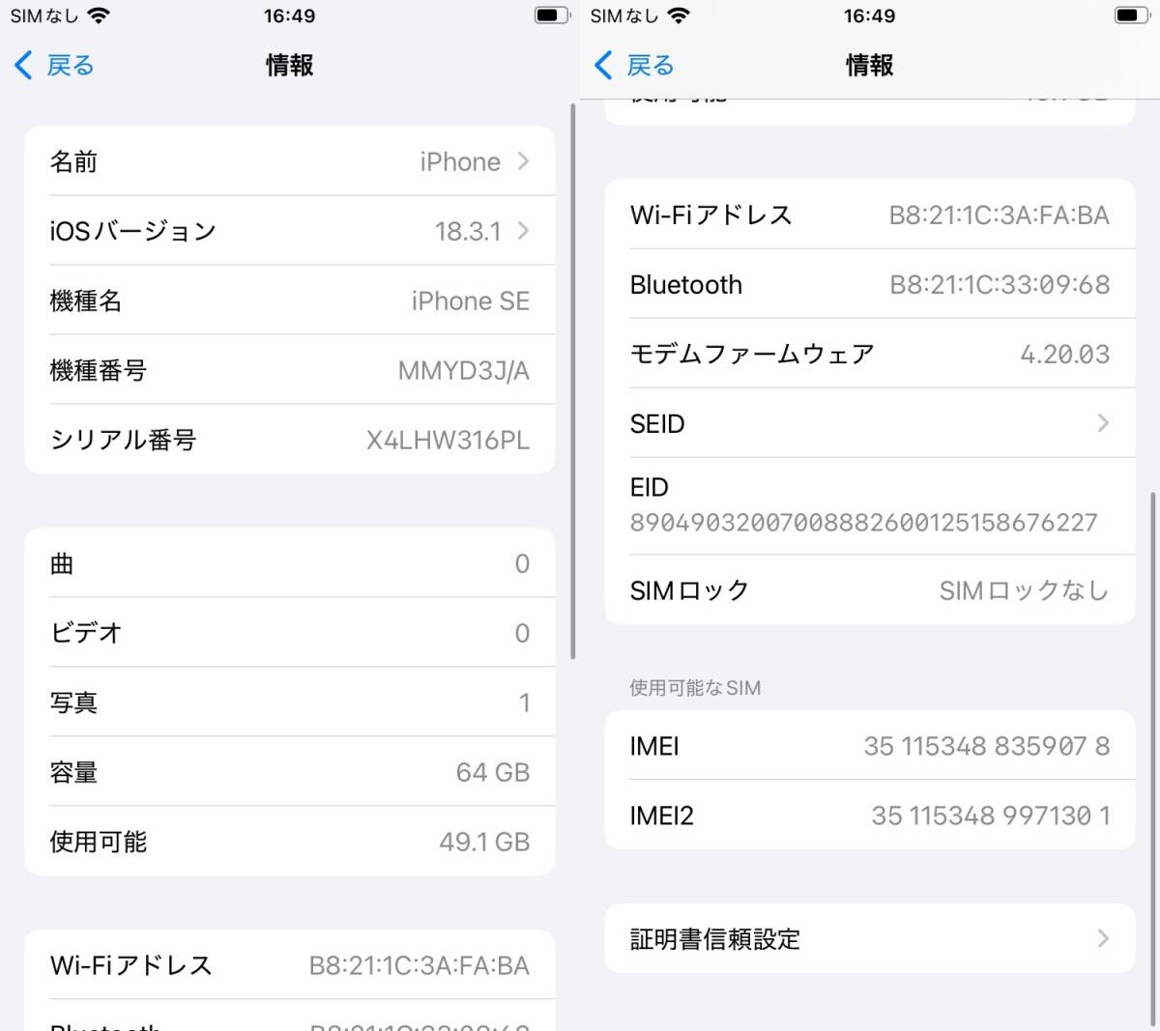Tap the SEID label
This screenshot has height=1031, width=1160.
(x=657, y=423)
